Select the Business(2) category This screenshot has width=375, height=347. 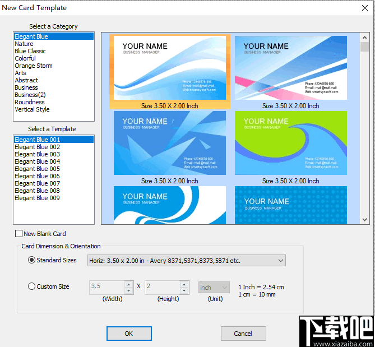[54, 95]
